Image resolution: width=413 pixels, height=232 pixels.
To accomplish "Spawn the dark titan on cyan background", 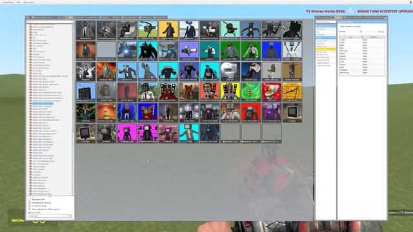I will (148, 51).
